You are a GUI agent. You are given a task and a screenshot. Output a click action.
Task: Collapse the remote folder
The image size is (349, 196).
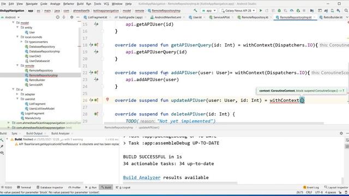pyautogui.click(x=17, y=65)
